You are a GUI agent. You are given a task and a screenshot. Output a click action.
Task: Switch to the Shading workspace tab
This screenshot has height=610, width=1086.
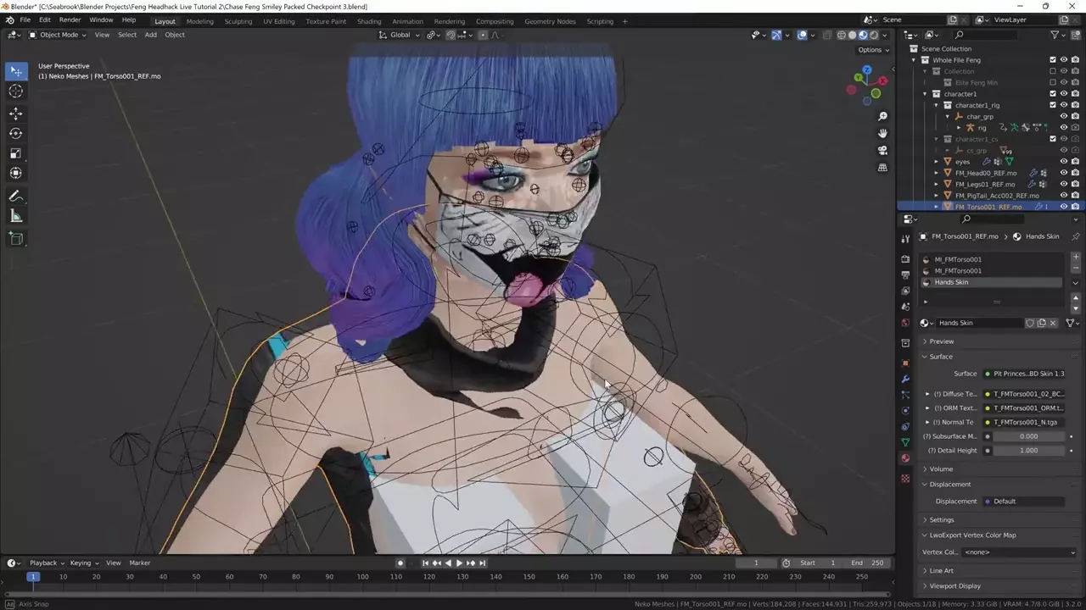368,21
